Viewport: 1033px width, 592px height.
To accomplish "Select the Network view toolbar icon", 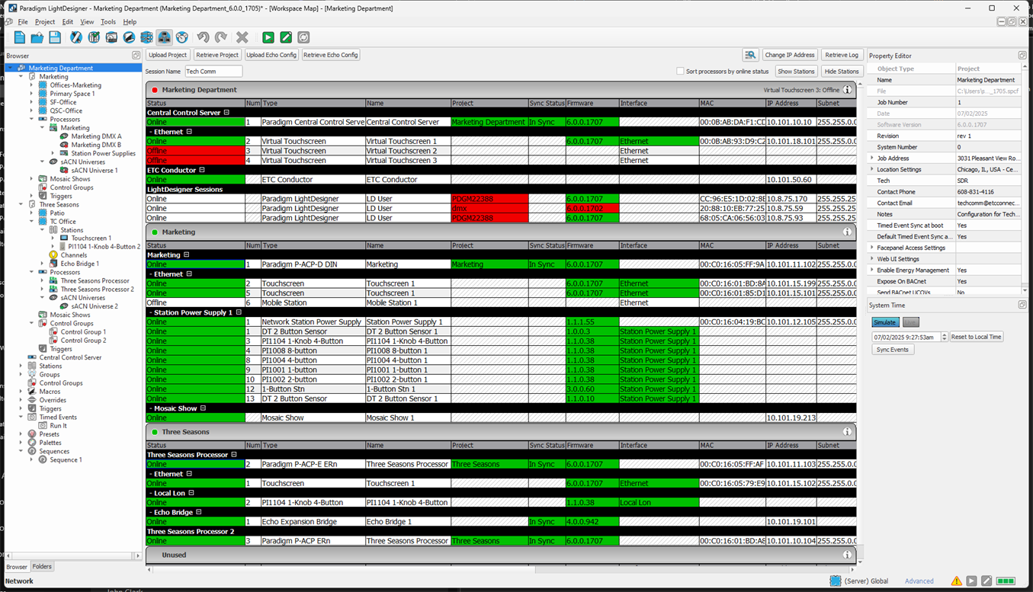I will click(x=164, y=37).
